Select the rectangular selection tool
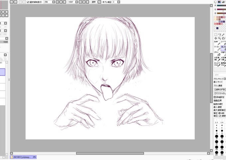226x160 pixels. point(216,35)
